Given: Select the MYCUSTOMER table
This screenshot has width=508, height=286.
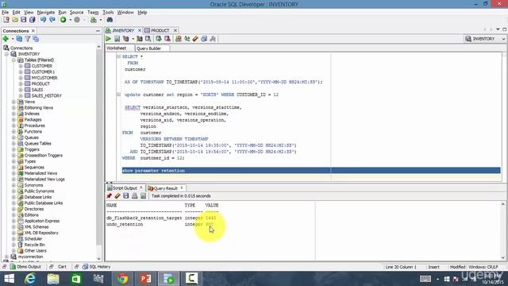Looking at the screenshot, I should [44, 78].
